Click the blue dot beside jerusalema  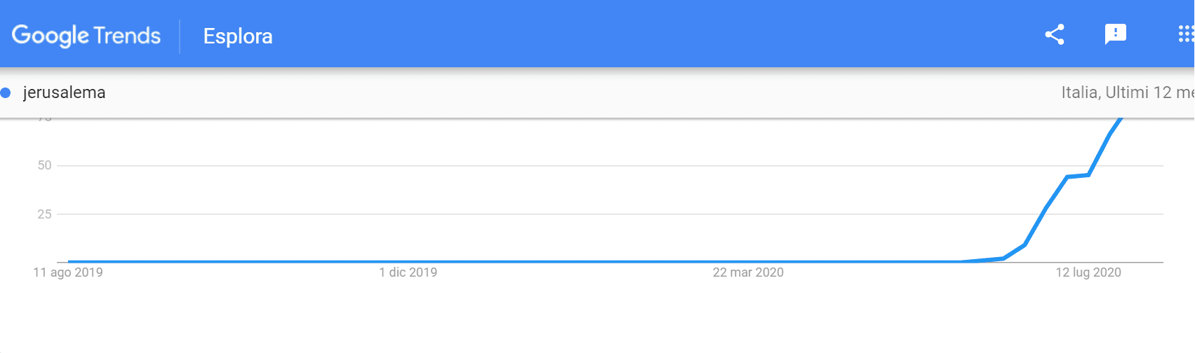pos(6,92)
